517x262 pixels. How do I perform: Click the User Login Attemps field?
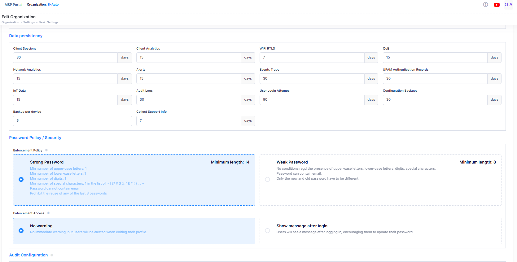point(312,100)
